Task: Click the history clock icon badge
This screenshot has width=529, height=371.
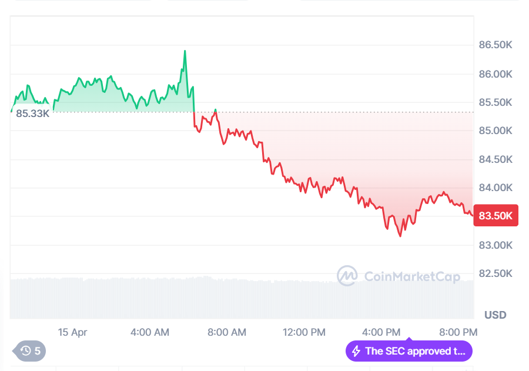Action: coord(26,351)
